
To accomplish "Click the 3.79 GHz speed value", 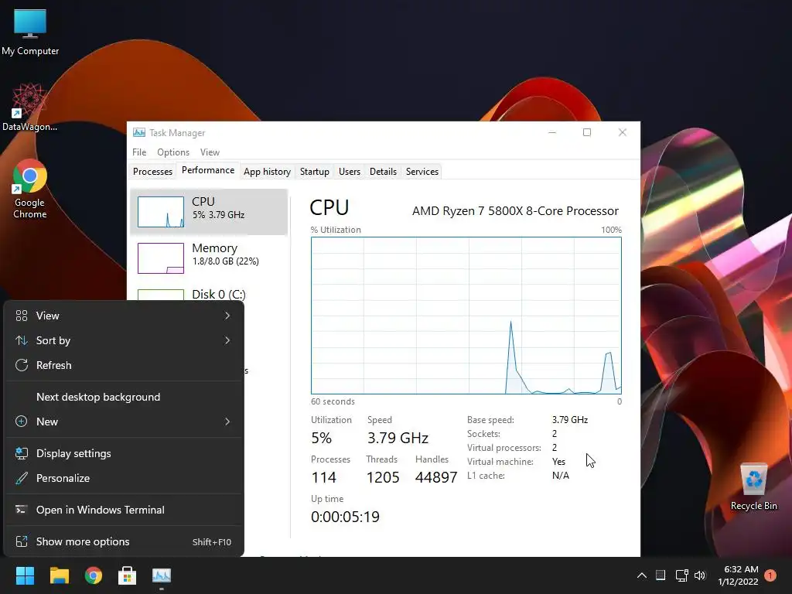I will 398,438.
